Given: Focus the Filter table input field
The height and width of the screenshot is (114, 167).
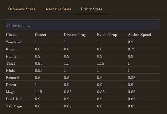Looking at the screenshot, I should (82, 25).
